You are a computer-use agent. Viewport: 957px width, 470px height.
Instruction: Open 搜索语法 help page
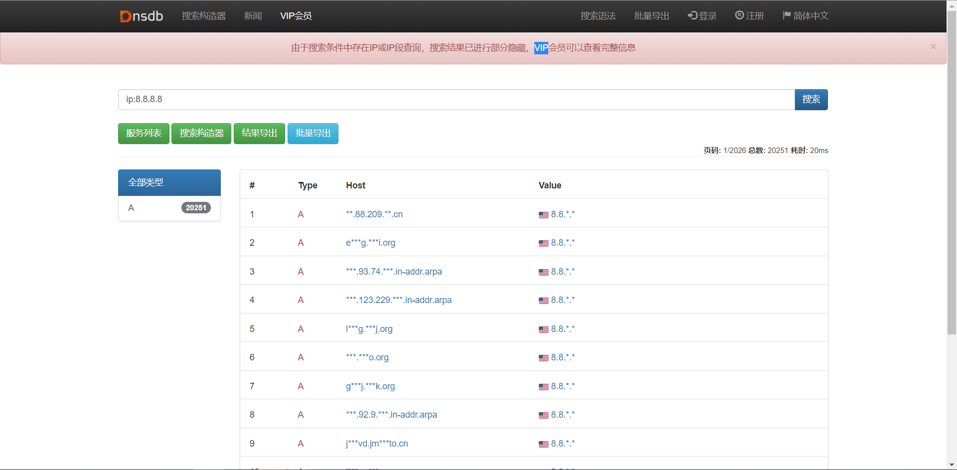pyautogui.click(x=598, y=16)
